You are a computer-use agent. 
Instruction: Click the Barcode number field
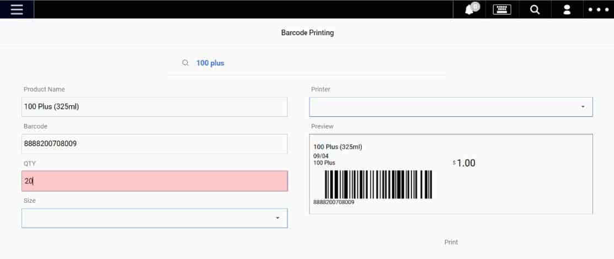pos(154,144)
